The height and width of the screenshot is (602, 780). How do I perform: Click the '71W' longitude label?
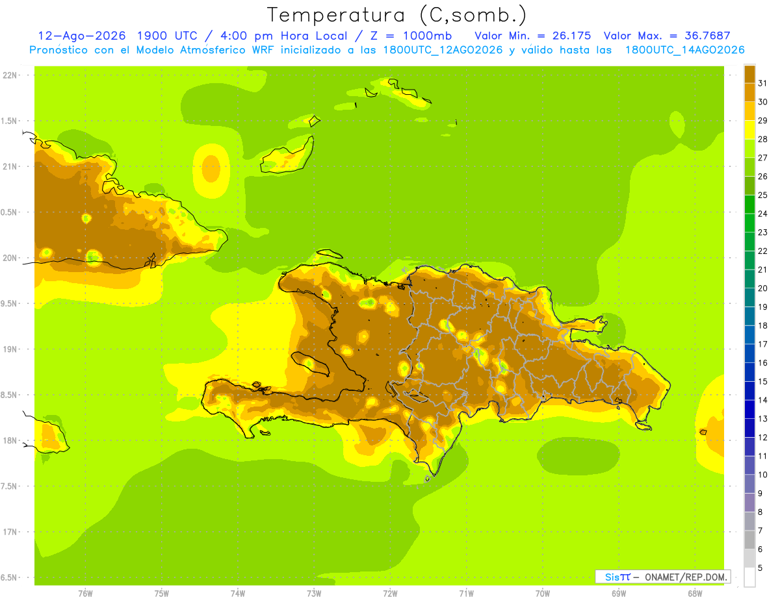(466, 594)
